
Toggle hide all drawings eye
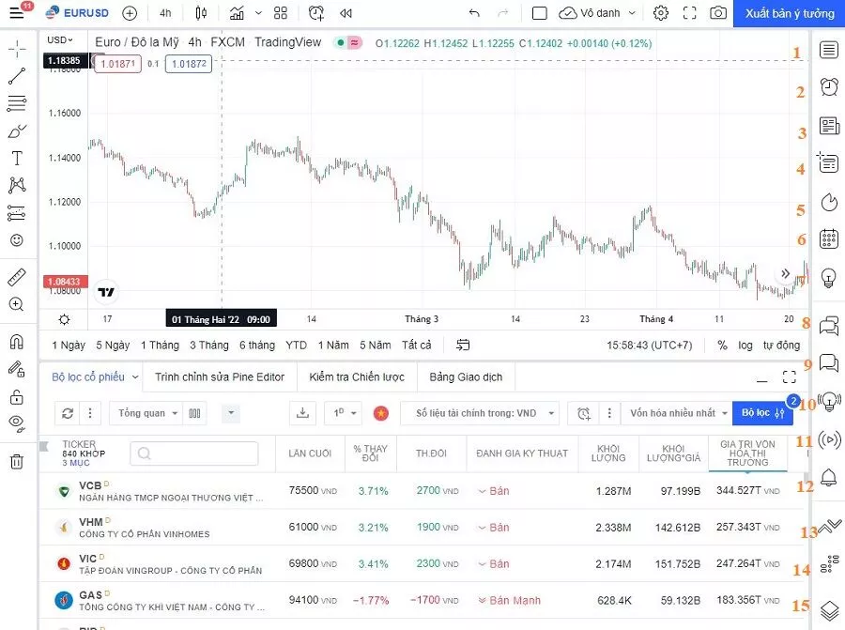[17, 424]
